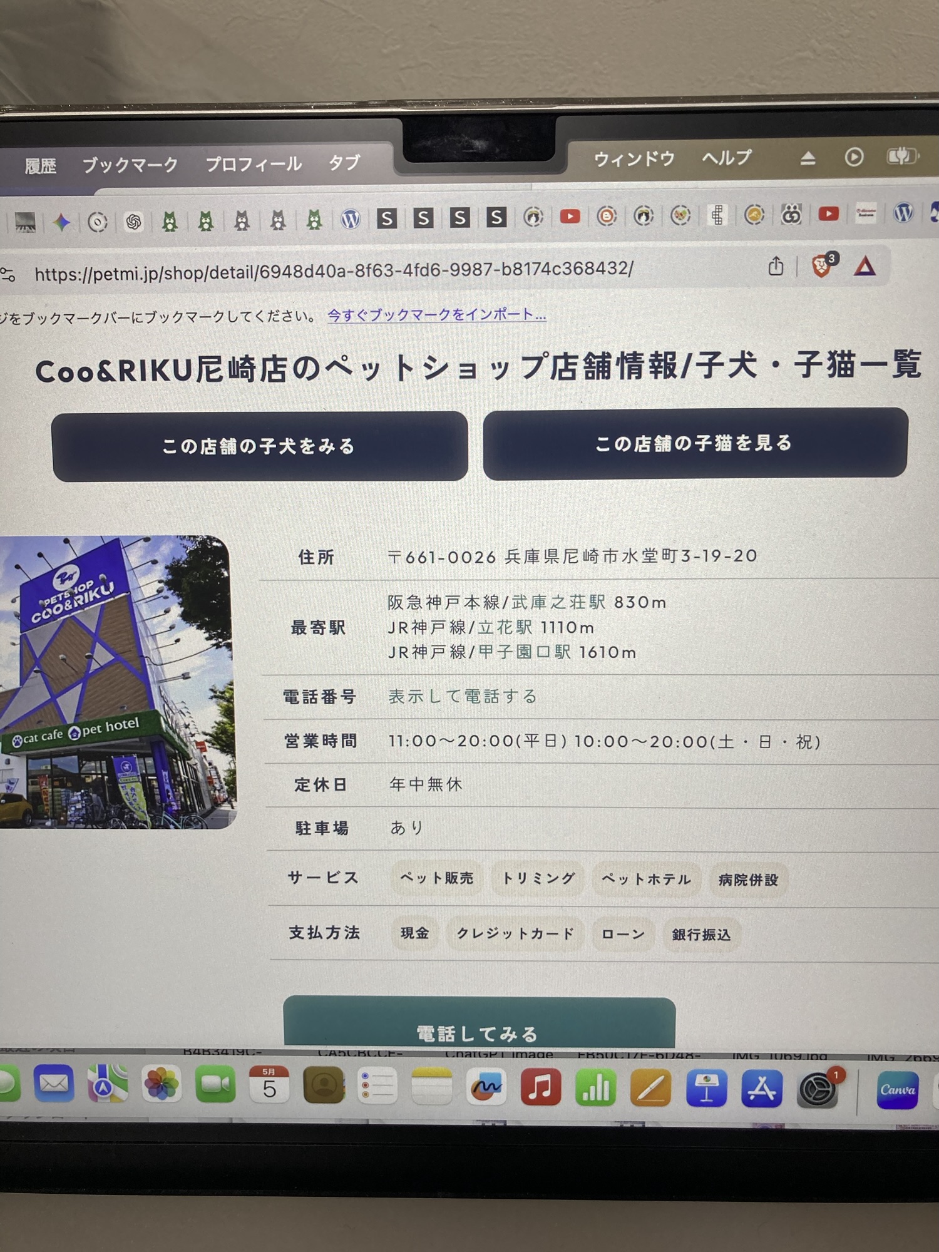Viewport: 939px width, 1252px height.
Task: Open the ChatGPT bookmark icon
Action: point(133,222)
